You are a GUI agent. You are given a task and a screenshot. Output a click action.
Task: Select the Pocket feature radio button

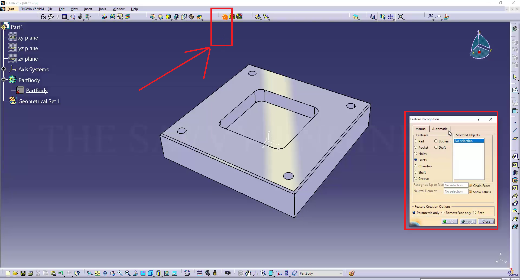pos(416,147)
